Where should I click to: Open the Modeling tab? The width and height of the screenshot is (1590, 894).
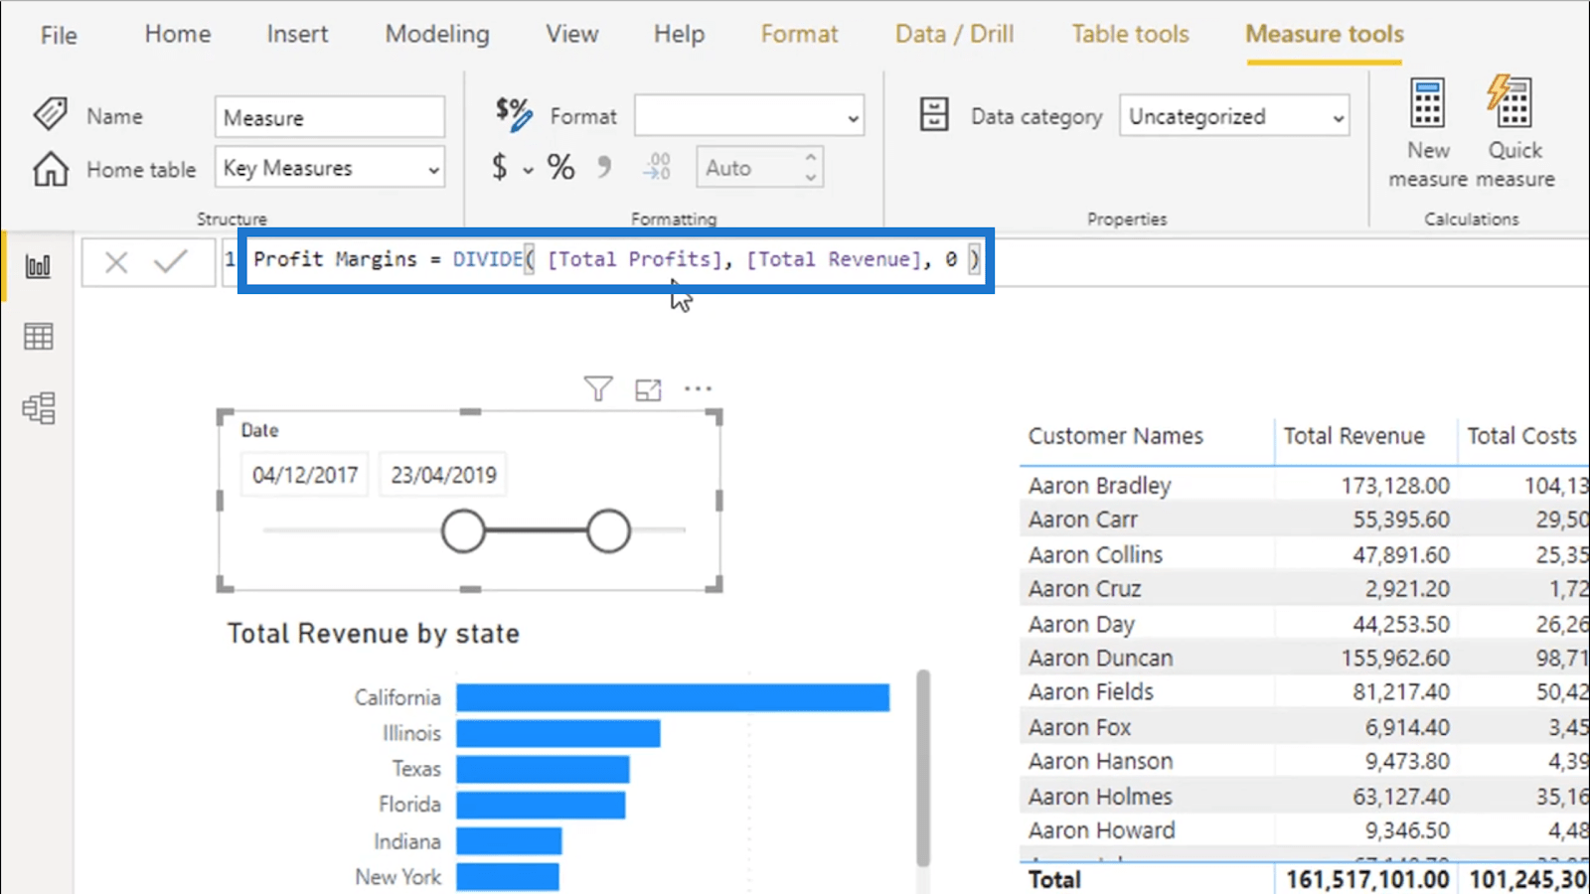(x=437, y=34)
